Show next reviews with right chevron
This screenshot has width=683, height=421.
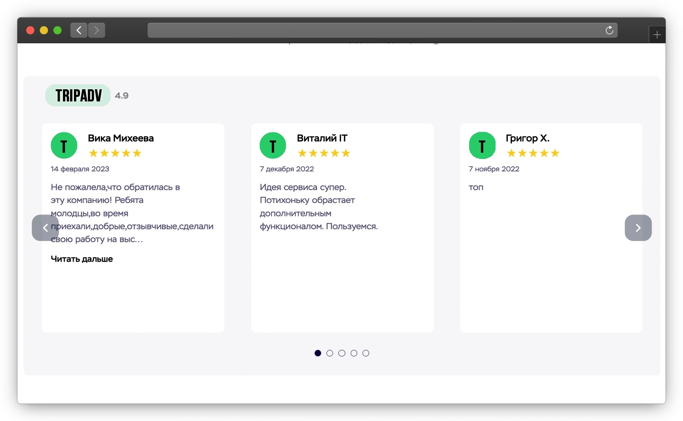(x=638, y=228)
